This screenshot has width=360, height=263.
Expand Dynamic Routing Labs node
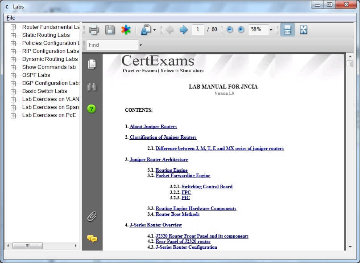click(x=13, y=60)
